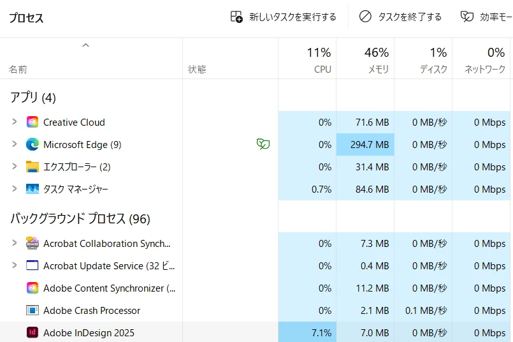Select Adobe InDesign 2025 row name

coord(89,332)
